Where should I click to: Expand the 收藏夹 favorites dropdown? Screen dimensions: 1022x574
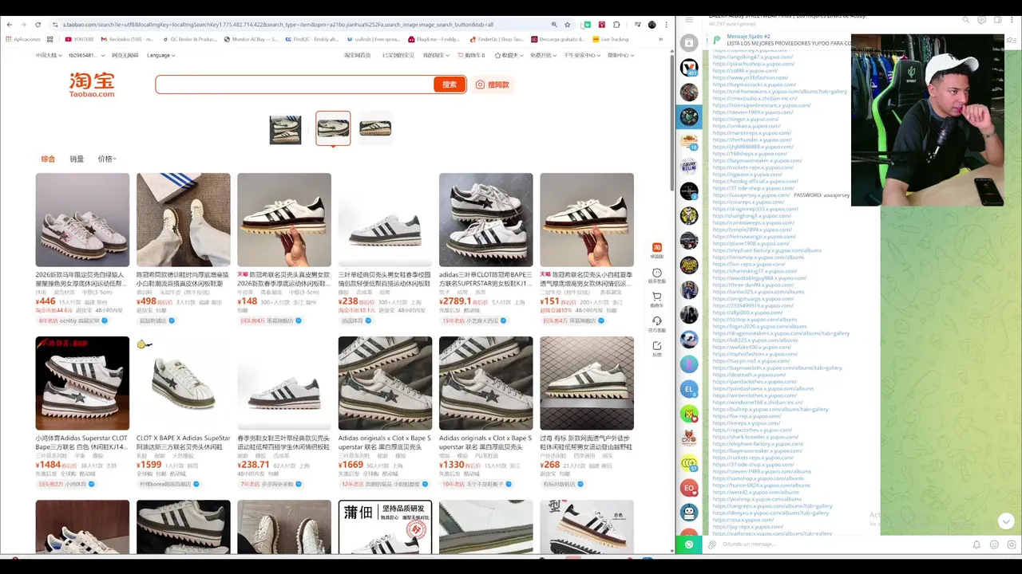[508, 55]
